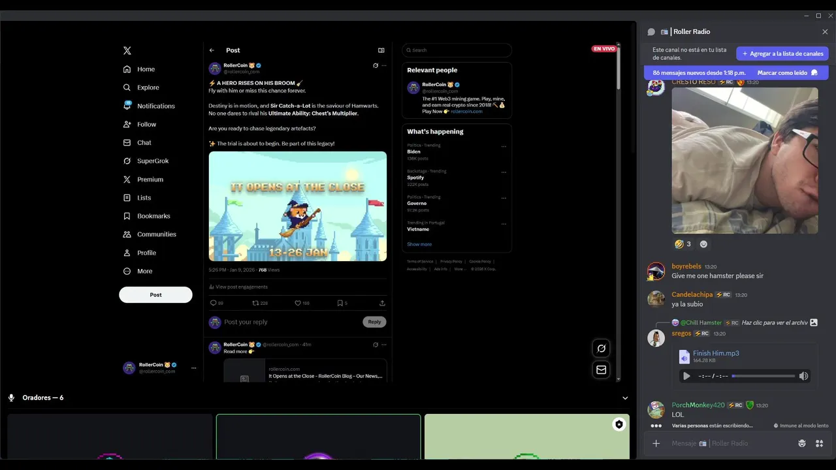
Task: Mute audio with the speaker volume icon
Action: (804, 376)
